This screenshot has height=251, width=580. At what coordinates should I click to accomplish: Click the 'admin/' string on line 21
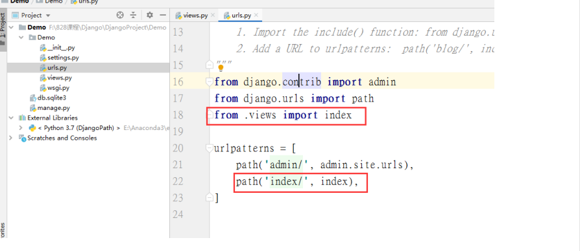[286, 165]
